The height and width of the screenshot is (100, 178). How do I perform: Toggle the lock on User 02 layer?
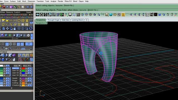pos(26,71)
